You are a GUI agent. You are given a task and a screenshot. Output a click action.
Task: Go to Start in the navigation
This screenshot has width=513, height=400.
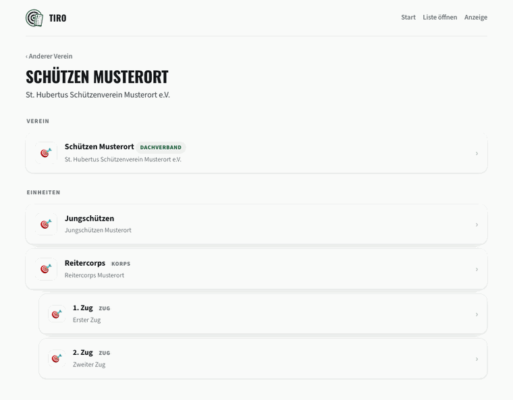click(408, 18)
